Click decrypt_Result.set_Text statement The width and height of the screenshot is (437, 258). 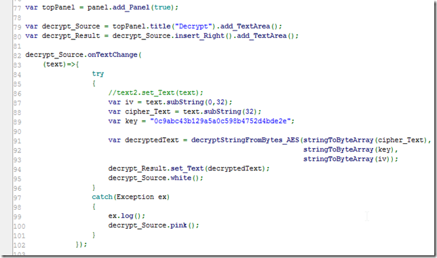(x=189, y=168)
